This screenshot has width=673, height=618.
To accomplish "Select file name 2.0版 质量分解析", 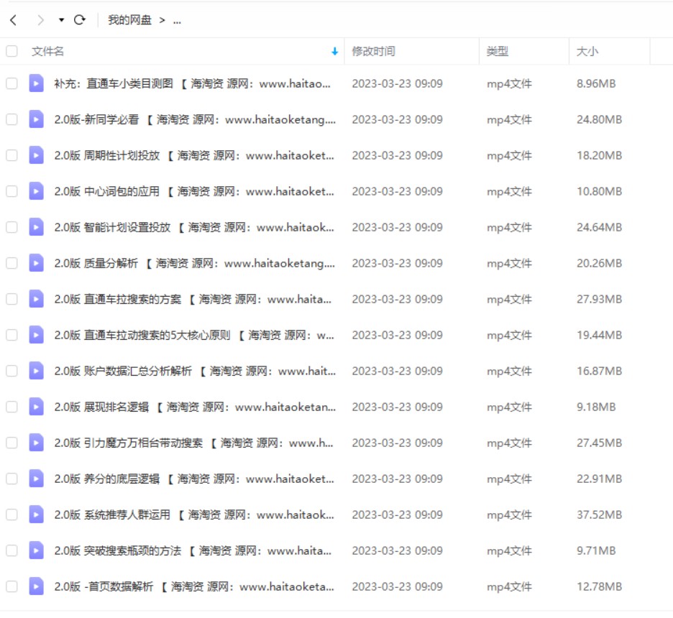I will 194,263.
